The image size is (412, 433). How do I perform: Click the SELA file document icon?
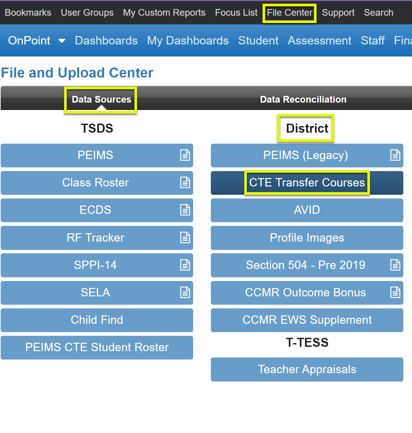(185, 292)
